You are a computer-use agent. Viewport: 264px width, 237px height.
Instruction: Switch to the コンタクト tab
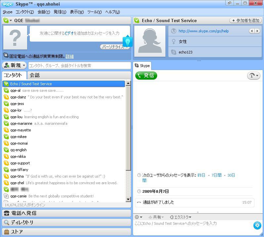click(14, 75)
